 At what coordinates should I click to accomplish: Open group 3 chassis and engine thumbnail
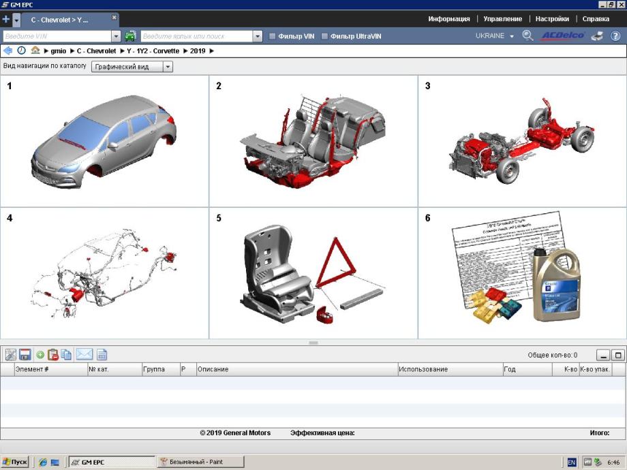click(x=522, y=141)
